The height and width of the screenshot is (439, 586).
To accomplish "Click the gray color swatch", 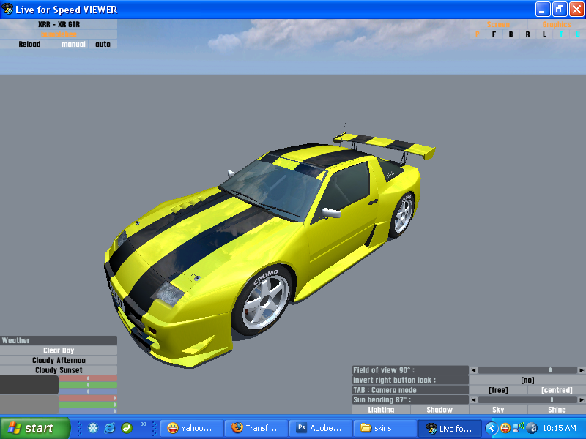I will coord(29,404).
